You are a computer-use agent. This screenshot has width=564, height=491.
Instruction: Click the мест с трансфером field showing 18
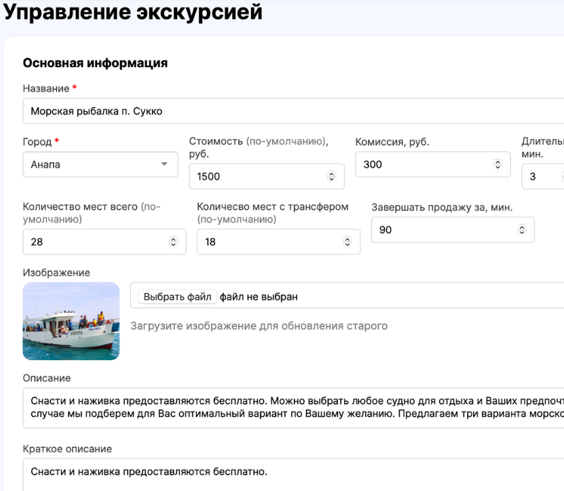(x=269, y=241)
